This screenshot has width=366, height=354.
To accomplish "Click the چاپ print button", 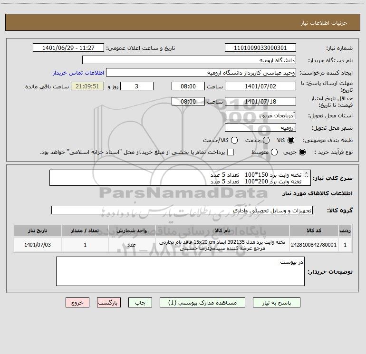I will click(x=140, y=303).
